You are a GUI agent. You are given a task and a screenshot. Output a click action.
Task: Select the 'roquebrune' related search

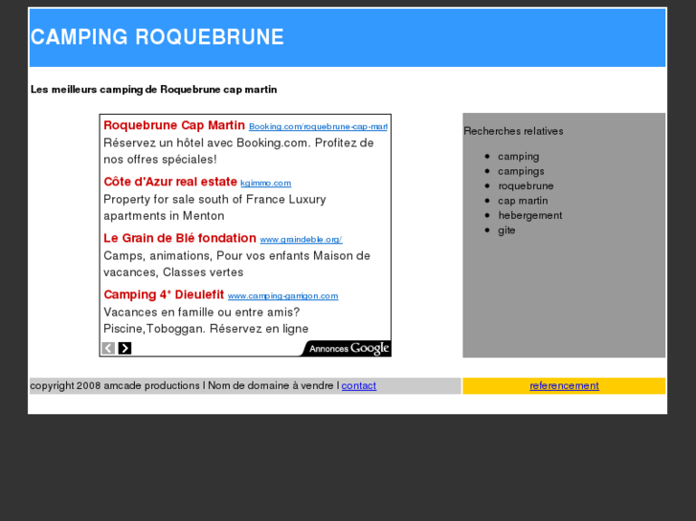point(526,185)
